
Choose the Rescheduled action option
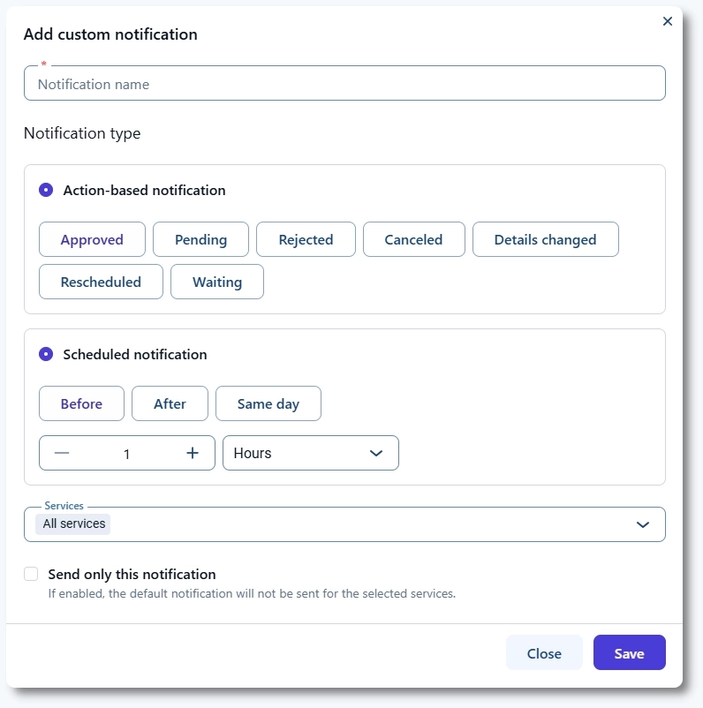(101, 282)
